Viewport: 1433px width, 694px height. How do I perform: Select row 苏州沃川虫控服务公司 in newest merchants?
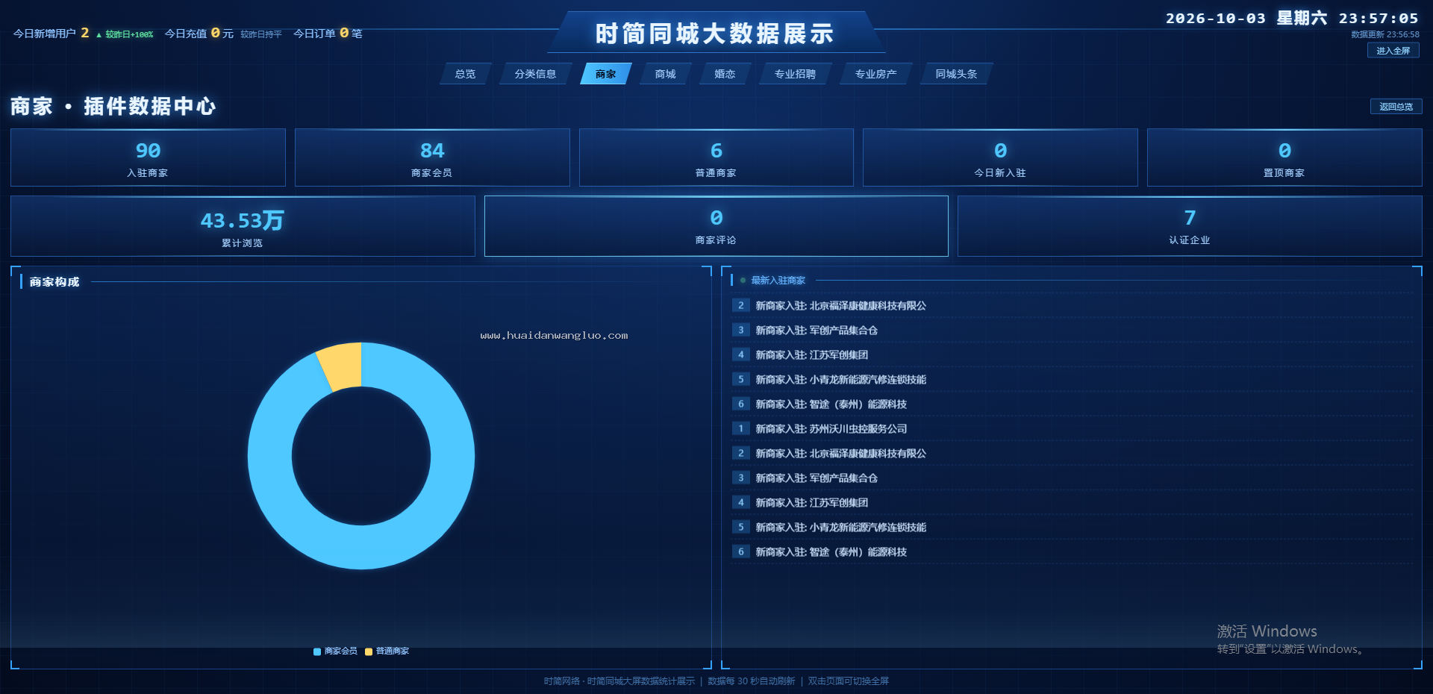pos(1073,429)
